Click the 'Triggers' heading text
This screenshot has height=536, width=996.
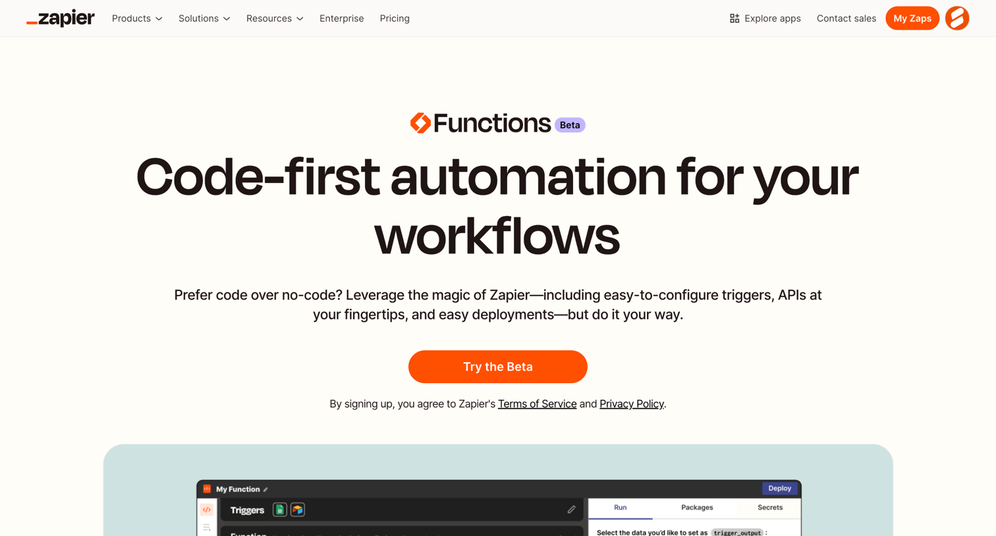tap(247, 510)
